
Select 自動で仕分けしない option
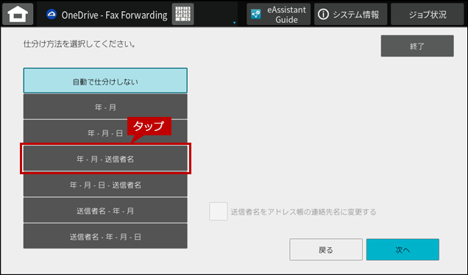105,81
